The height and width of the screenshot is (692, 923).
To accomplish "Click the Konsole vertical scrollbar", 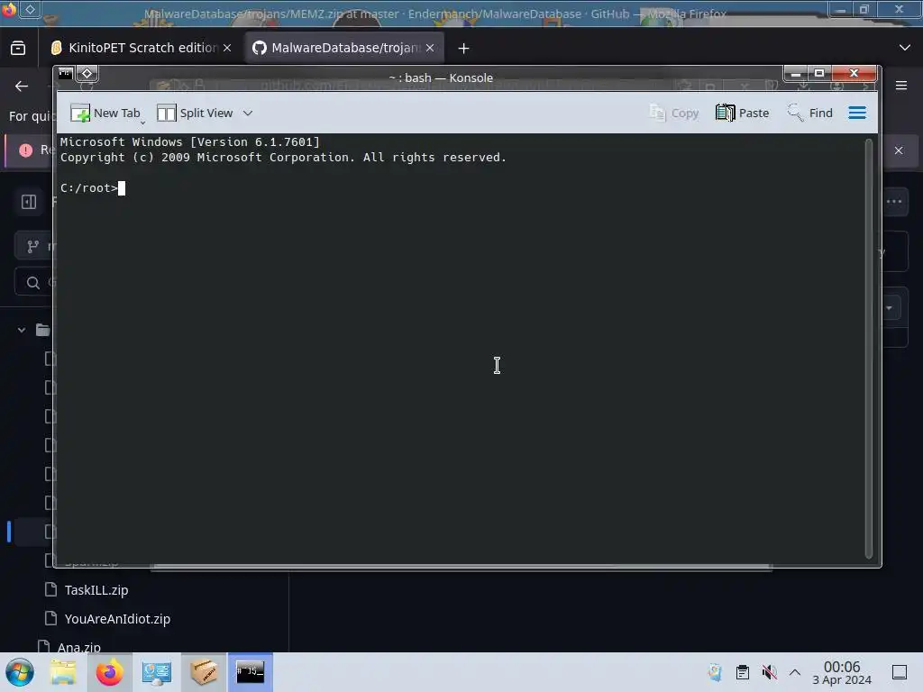I will 868,349.
